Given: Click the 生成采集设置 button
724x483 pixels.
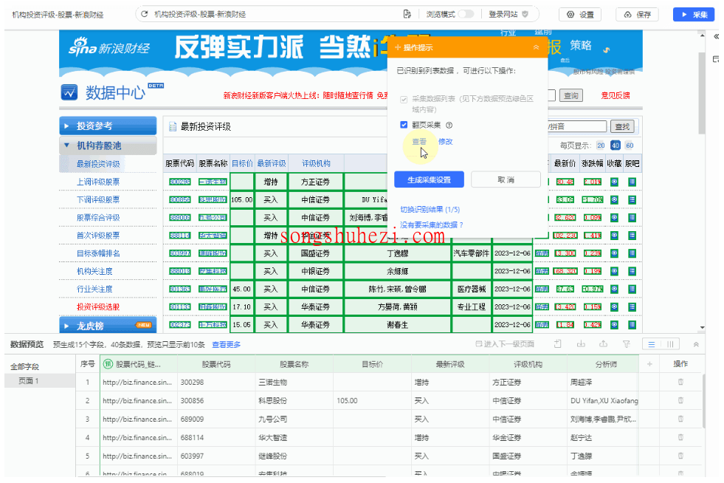Looking at the screenshot, I should 429,179.
